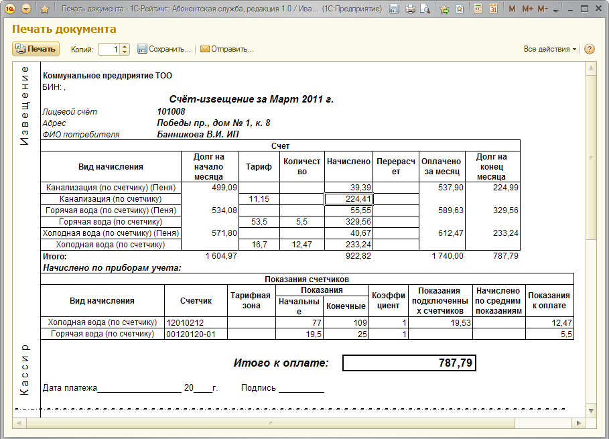Click the M- memory button
The height and width of the screenshot is (439, 609).
(543, 9)
